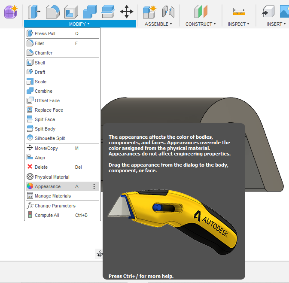Choose Change Parameters from the menu
This screenshot has width=289, height=283.
[x=63, y=206]
